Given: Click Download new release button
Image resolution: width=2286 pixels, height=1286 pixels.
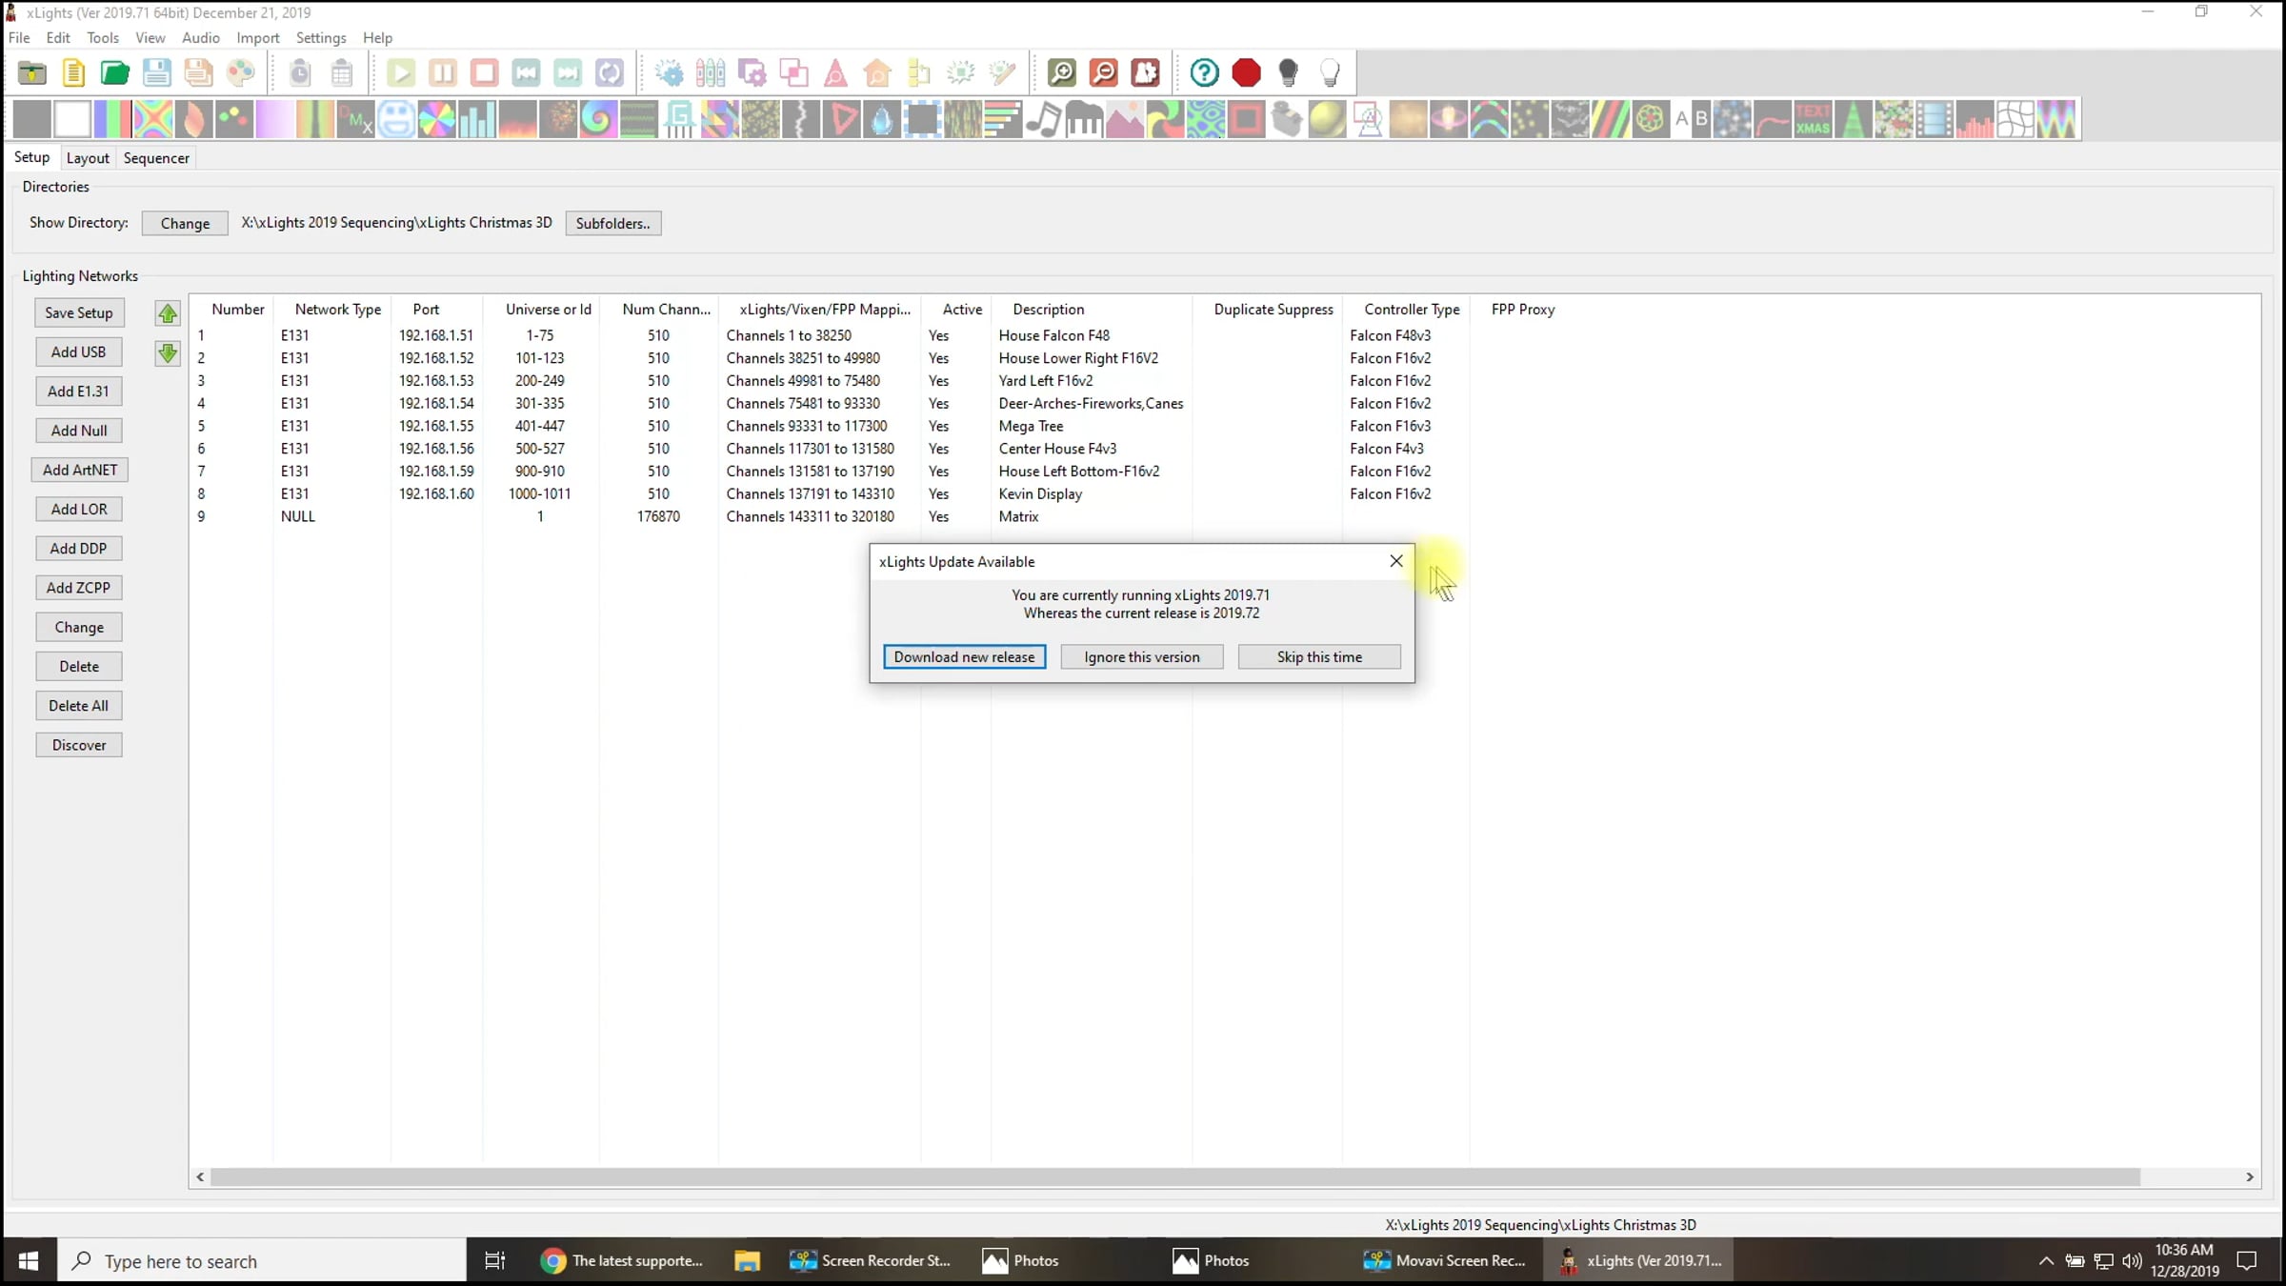Looking at the screenshot, I should (x=964, y=657).
